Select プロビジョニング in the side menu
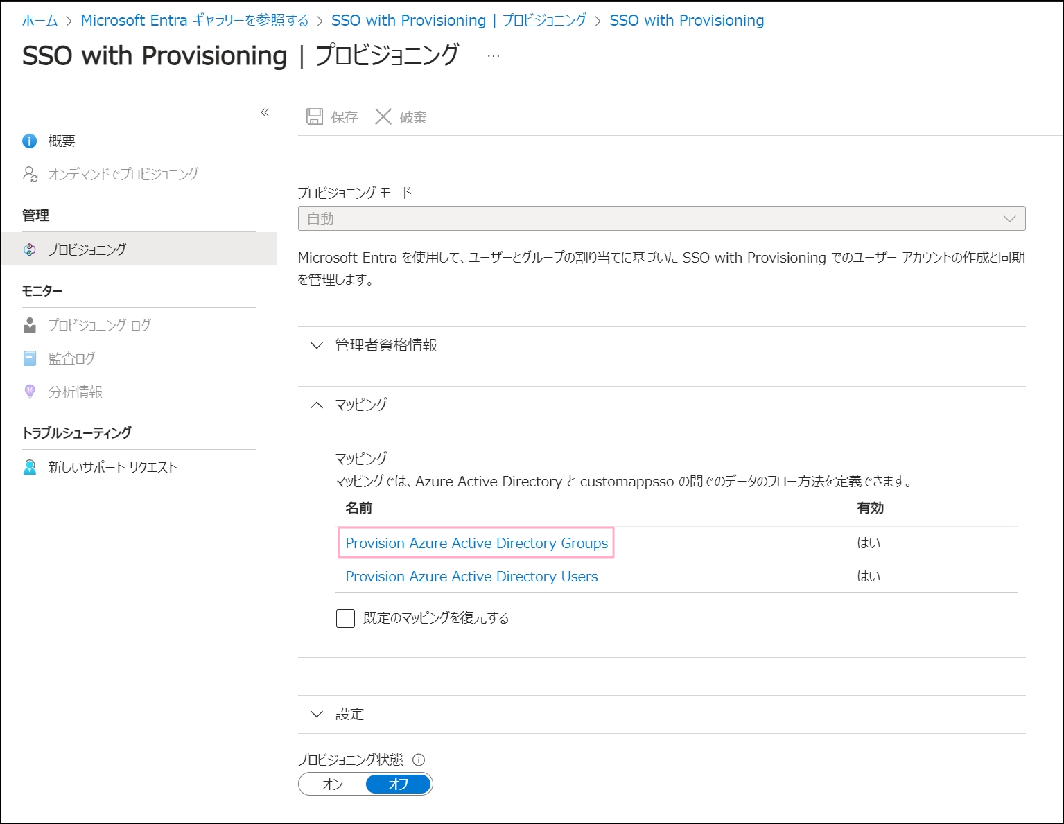The height and width of the screenshot is (824, 1064). (87, 249)
